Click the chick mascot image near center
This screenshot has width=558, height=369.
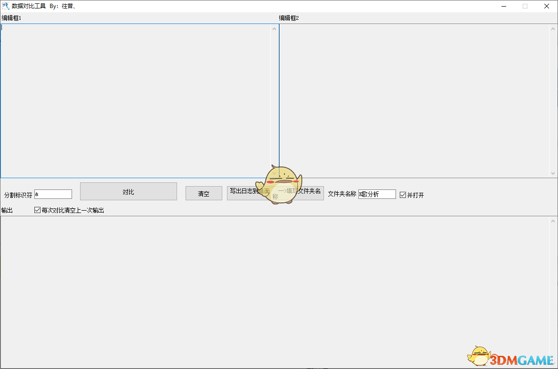pyautogui.click(x=280, y=184)
